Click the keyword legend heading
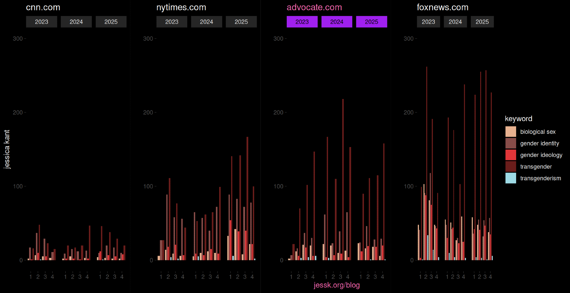 (x=518, y=119)
